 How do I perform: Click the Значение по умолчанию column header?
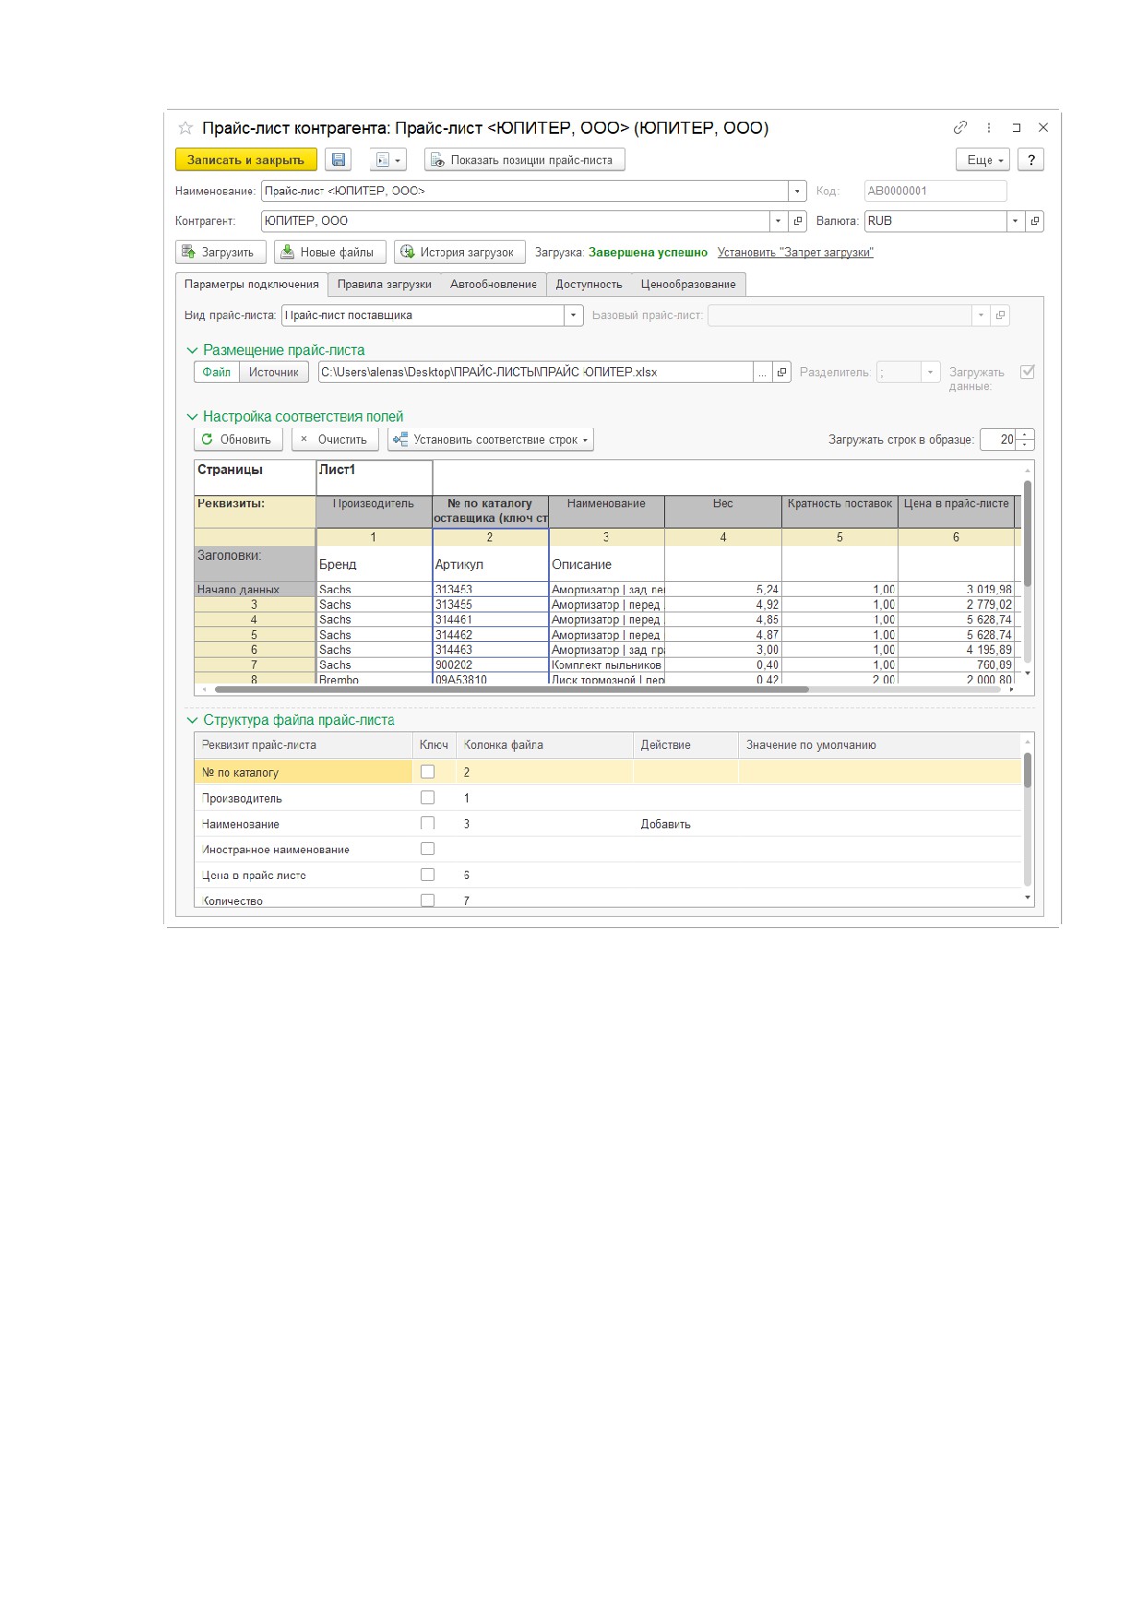pyautogui.click(x=880, y=745)
